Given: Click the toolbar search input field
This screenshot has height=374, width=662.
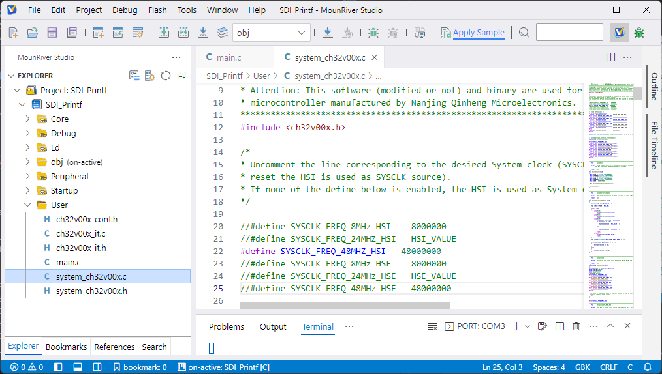Looking at the screenshot, I should tap(569, 33).
